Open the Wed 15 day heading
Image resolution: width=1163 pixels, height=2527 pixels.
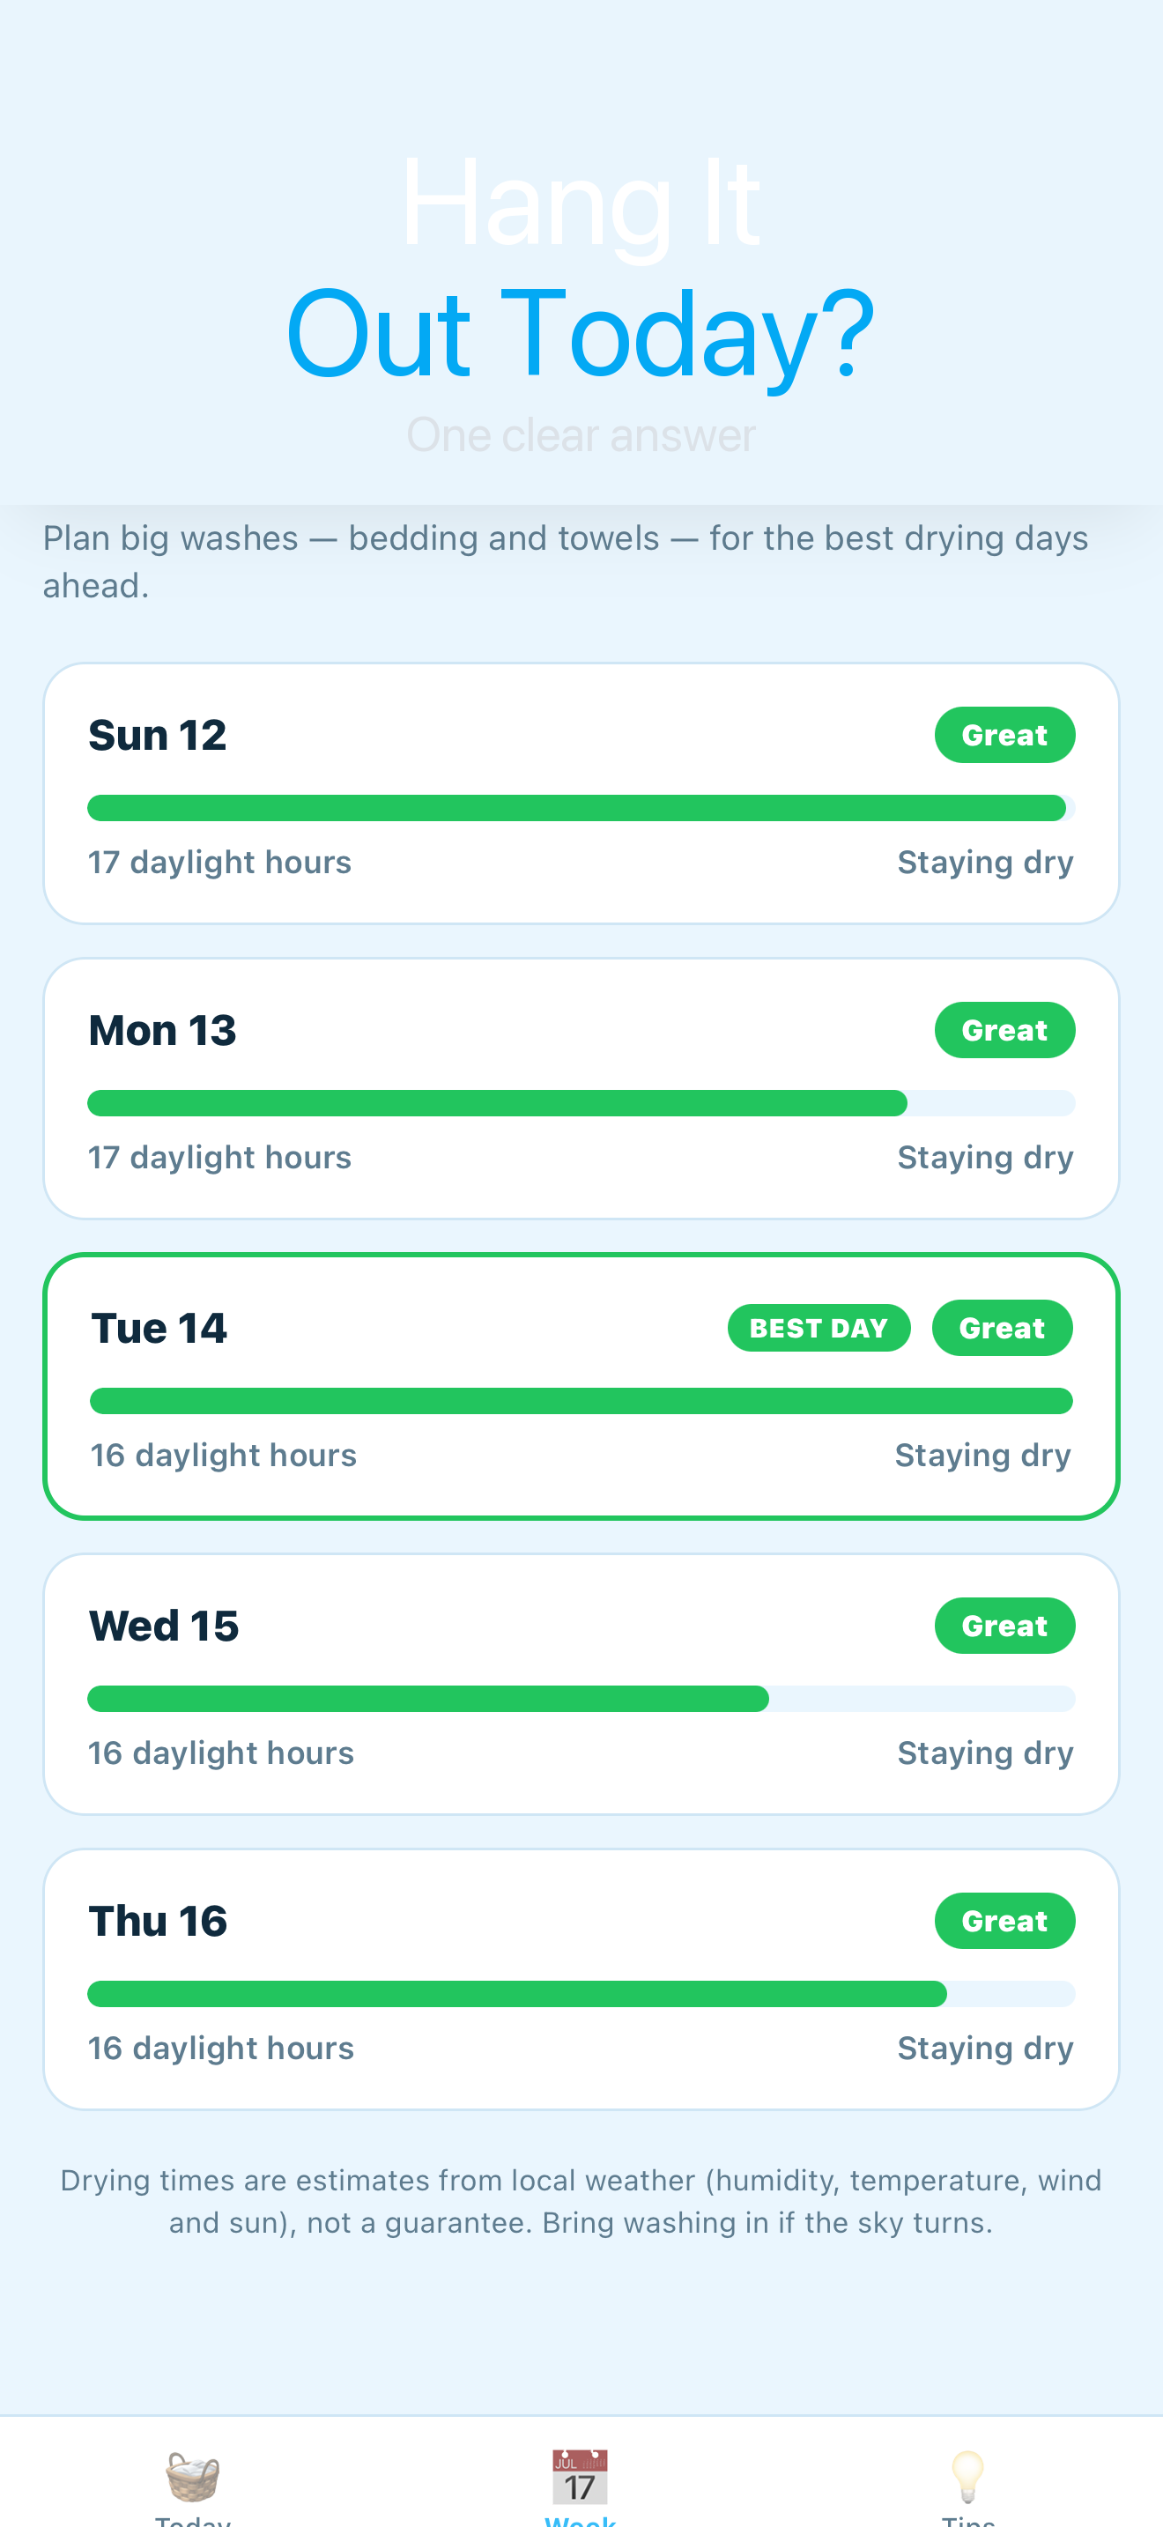(164, 1626)
